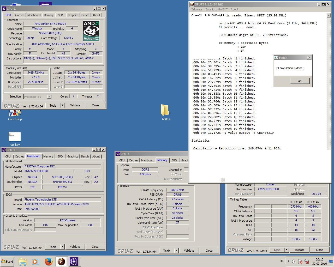Launch Windows Media Player from taskbar

[x=35, y=262]
